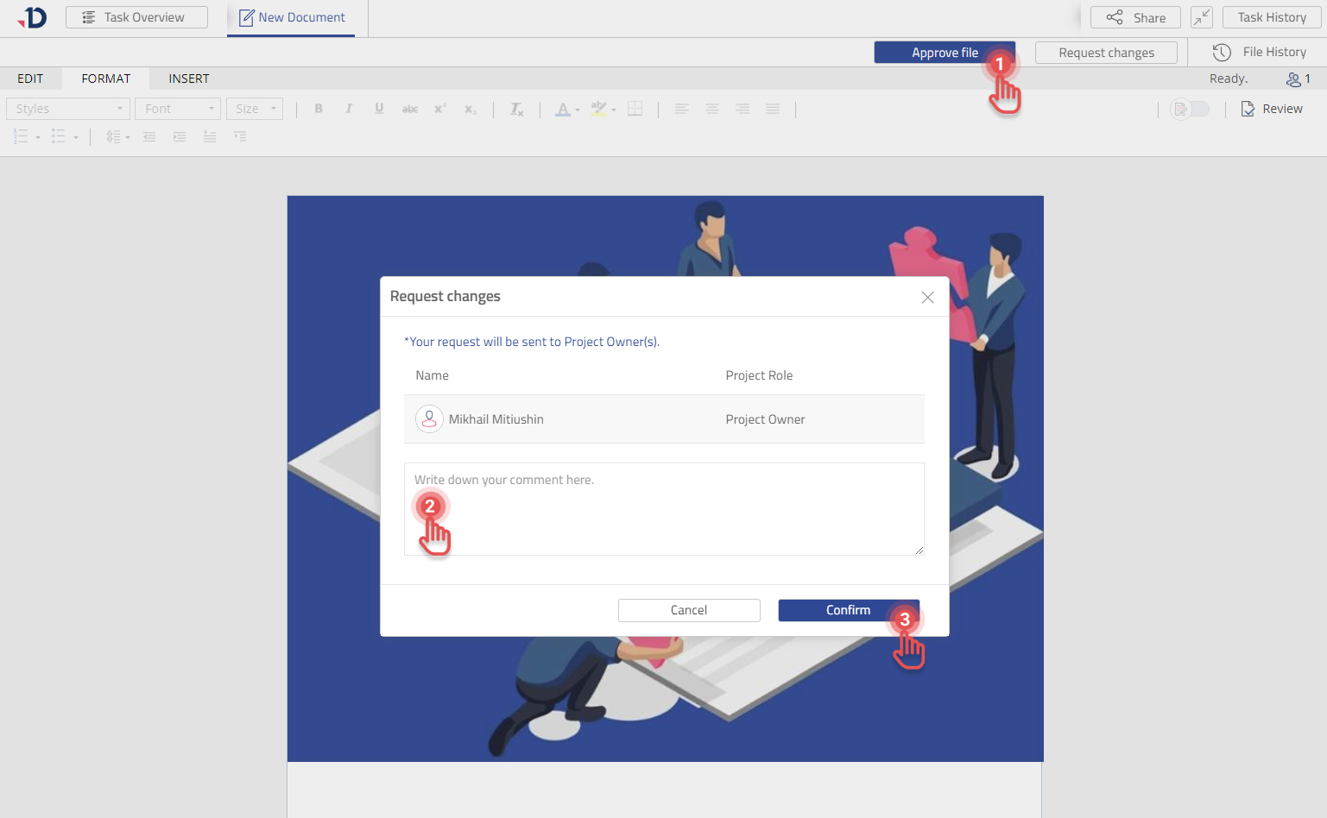The width and height of the screenshot is (1327, 818).
Task: Open File History panel
Action: click(x=1260, y=53)
